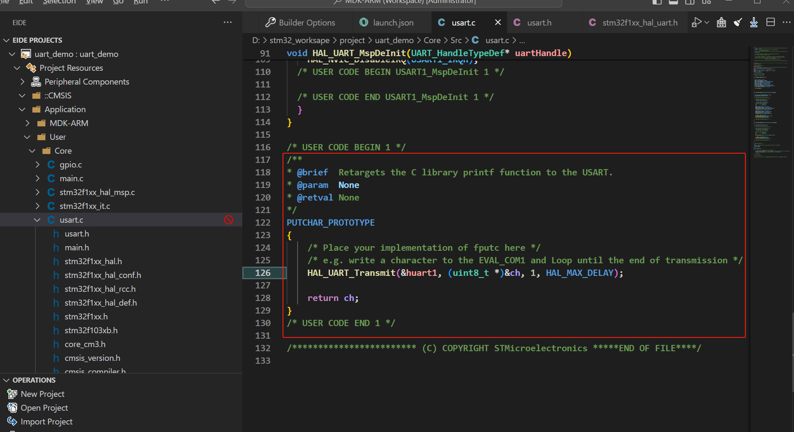Screen dimensions: 794x432
Task: Open stm32f103xb.h in the tree
Action: coord(91,330)
